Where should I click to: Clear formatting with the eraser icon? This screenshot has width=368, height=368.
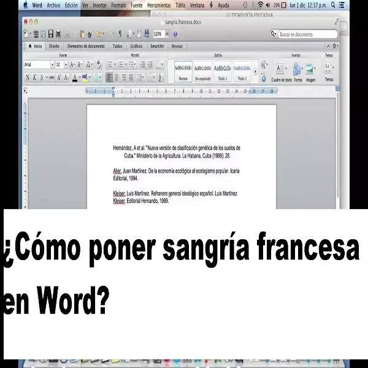pos(99,64)
